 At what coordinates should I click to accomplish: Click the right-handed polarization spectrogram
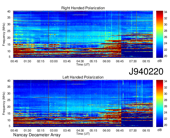coord(83,34)
